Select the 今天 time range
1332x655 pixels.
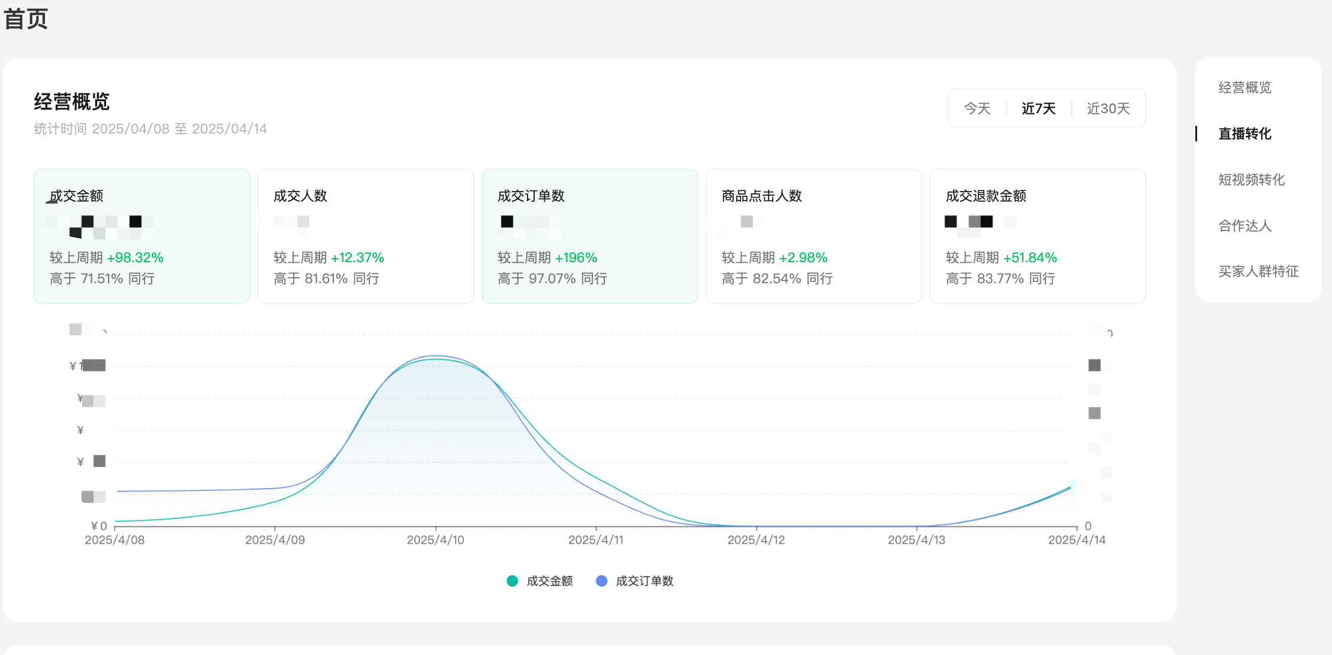pyautogui.click(x=977, y=108)
